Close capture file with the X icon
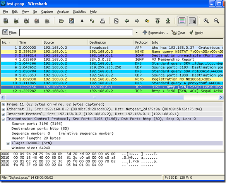The image size is (226, 183). pyautogui.click(x=82, y=21)
